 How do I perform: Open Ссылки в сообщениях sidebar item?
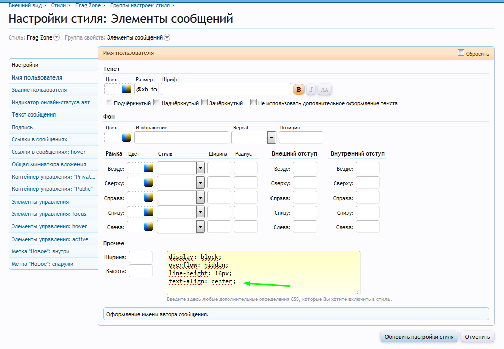pos(53,139)
